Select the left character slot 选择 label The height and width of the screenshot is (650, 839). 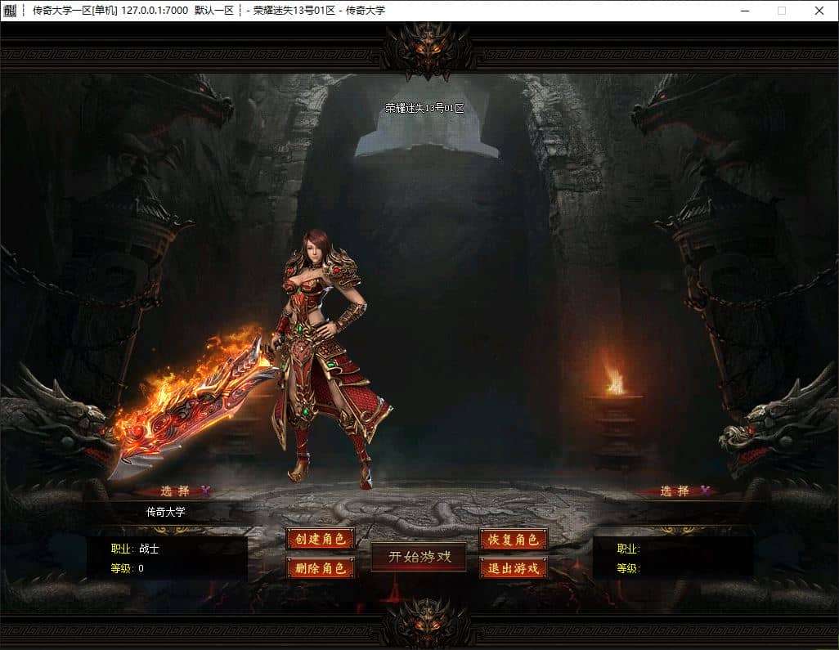(x=175, y=491)
